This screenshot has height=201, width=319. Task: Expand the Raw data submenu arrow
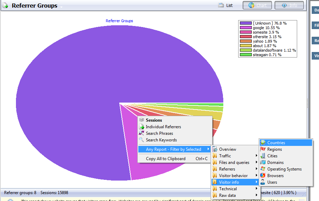coord(256,195)
